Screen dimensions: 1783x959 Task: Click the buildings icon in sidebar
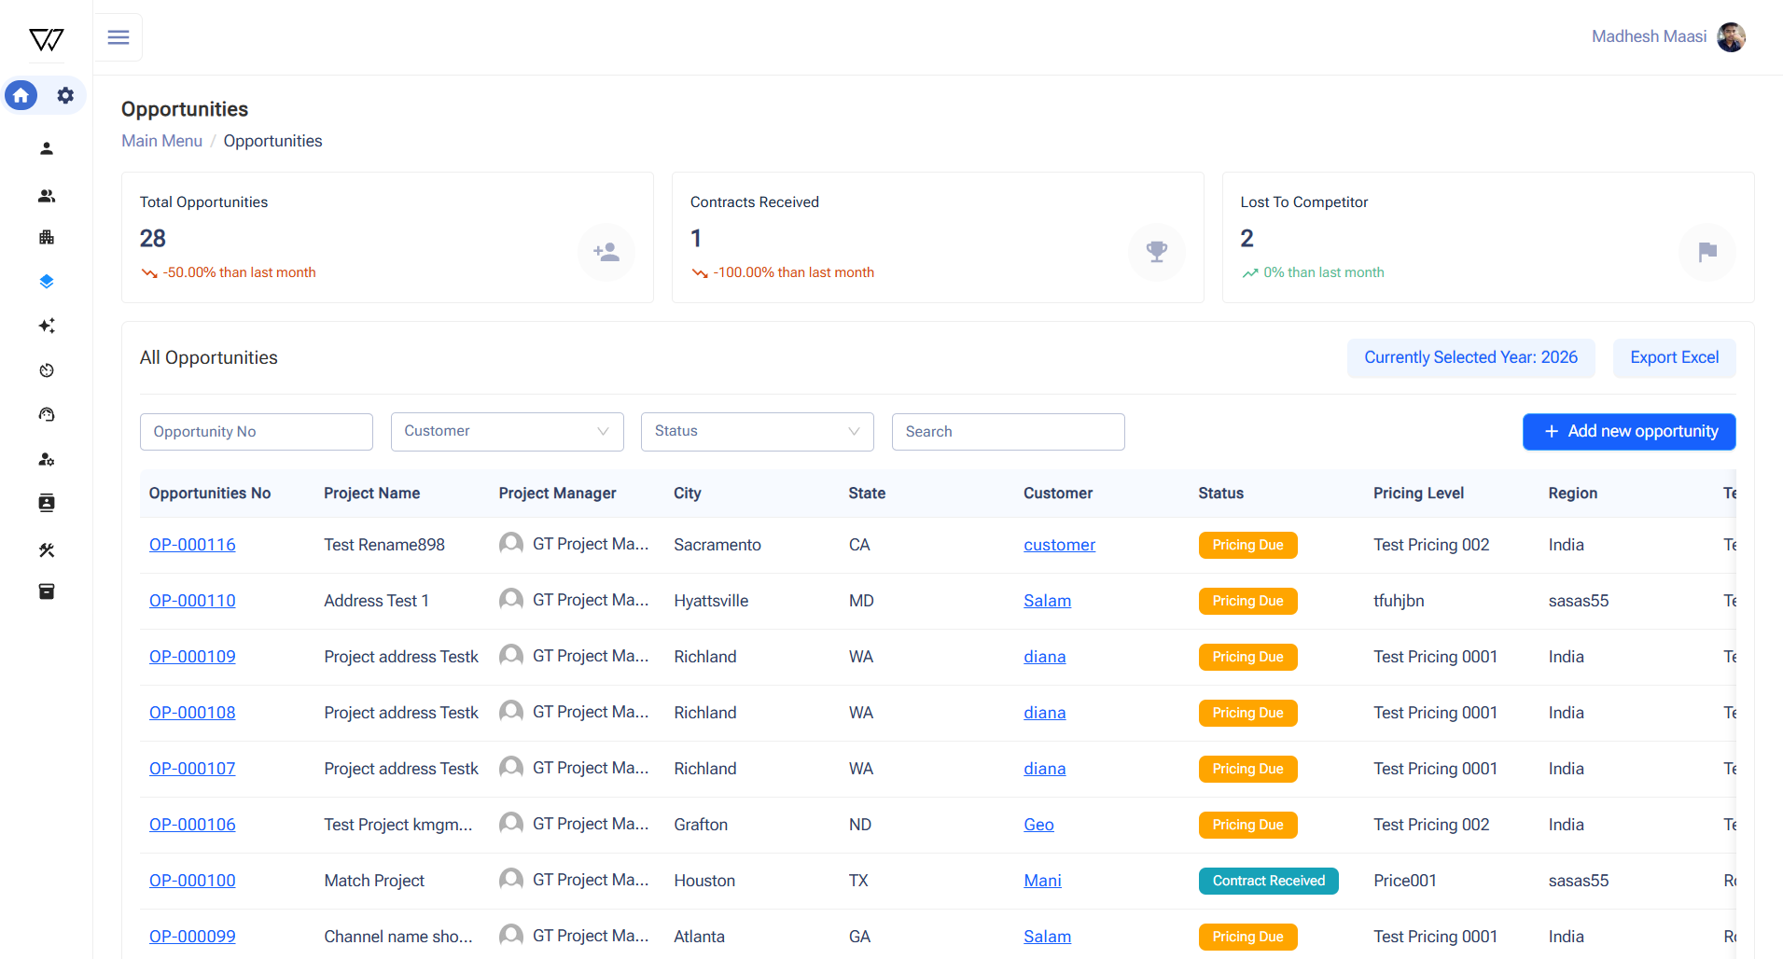47,237
